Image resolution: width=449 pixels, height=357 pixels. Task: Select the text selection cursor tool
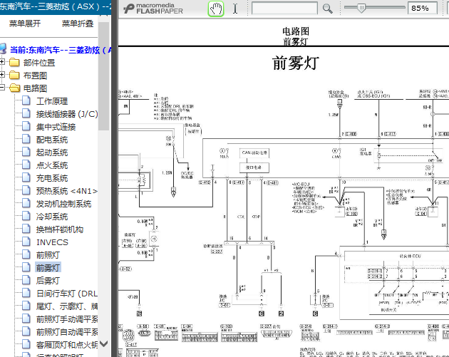point(235,9)
